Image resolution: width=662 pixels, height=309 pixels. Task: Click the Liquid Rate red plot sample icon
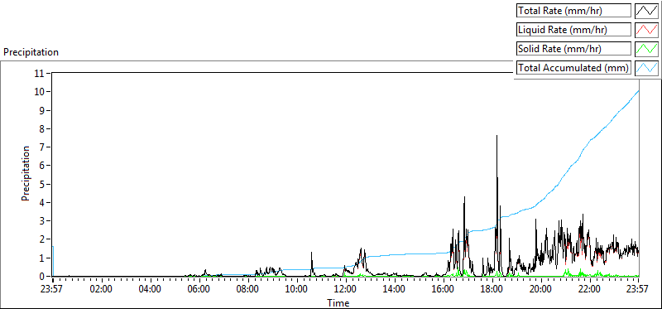[646, 30]
